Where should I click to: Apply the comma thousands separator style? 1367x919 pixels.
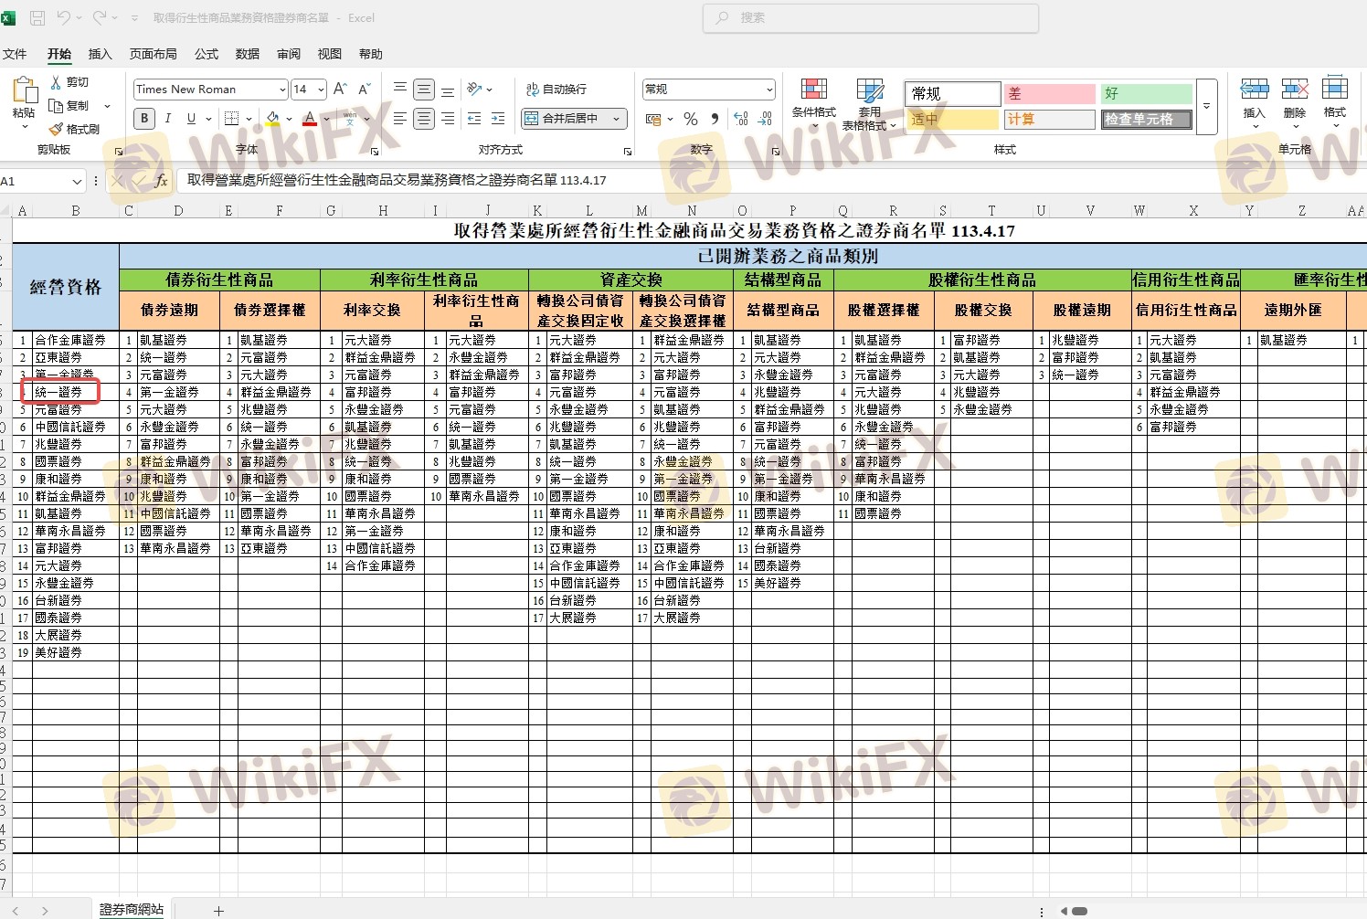point(715,119)
